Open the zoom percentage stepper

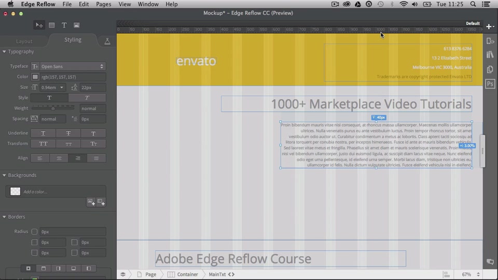click(x=478, y=275)
